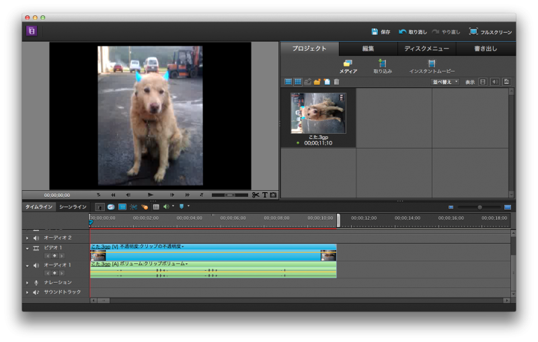Open the ディスクメニュー tab
This screenshot has width=538, height=342.
(426, 48)
